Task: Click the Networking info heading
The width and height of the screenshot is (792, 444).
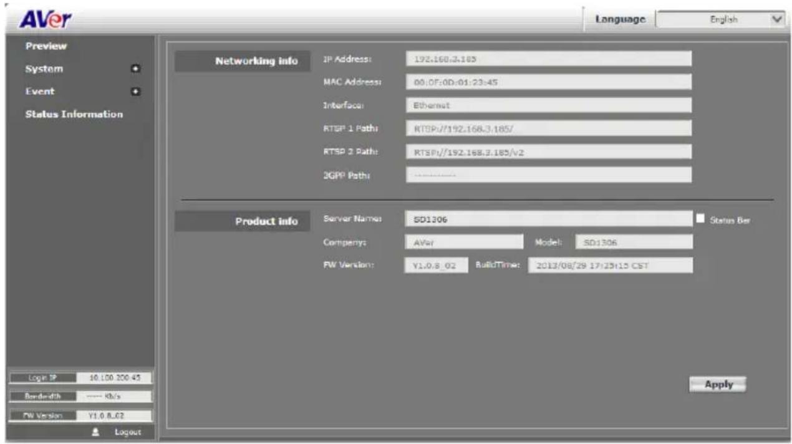Action: coord(256,61)
